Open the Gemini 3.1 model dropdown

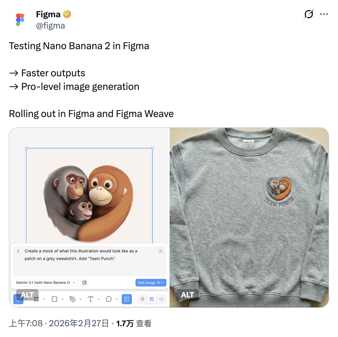[45, 282]
